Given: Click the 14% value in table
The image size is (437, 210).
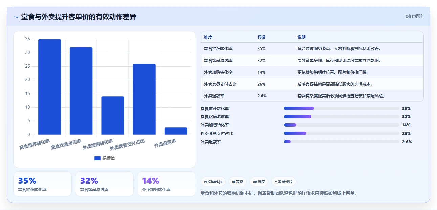Looking at the screenshot, I should coord(261,72).
